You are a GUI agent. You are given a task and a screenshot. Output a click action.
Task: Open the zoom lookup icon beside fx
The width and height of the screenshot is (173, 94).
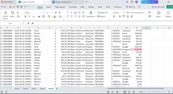pyautogui.click(x=28, y=23)
